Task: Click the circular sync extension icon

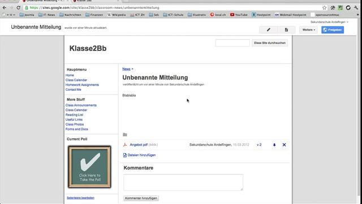Action: tap(348, 7)
